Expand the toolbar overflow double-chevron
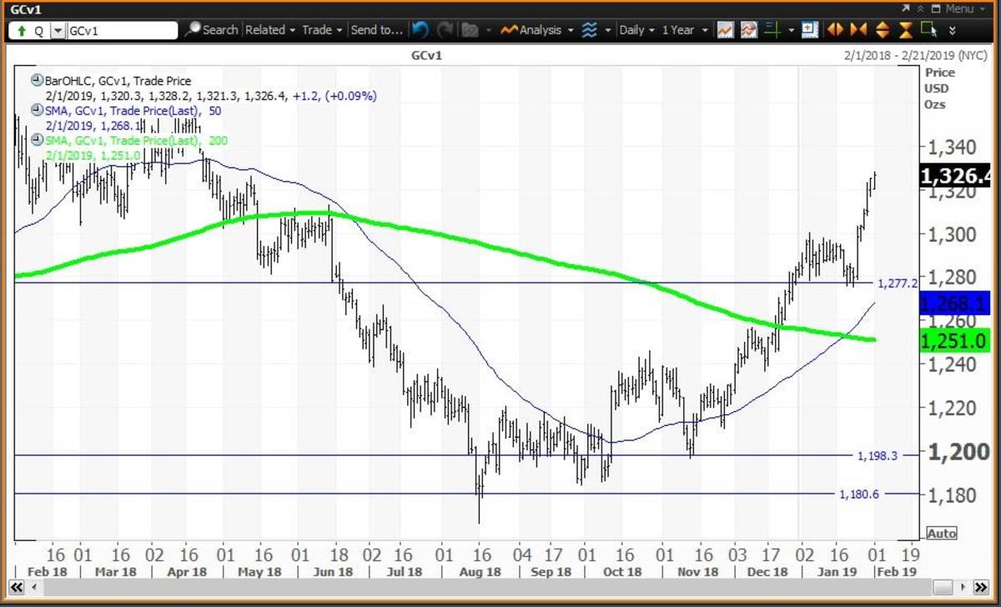Viewport: 1001px width, 607px height. click(952, 30)
